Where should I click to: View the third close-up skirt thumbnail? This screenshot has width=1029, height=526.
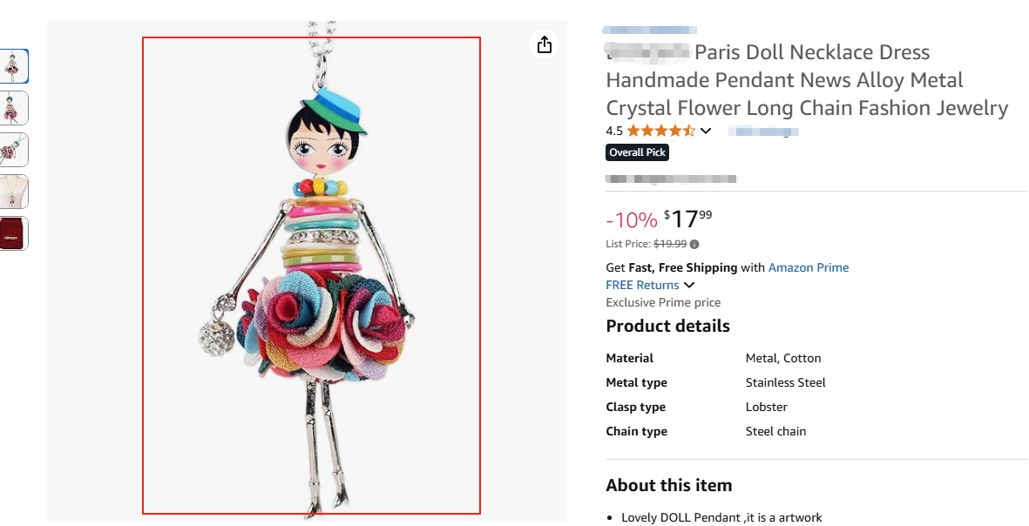15,150
